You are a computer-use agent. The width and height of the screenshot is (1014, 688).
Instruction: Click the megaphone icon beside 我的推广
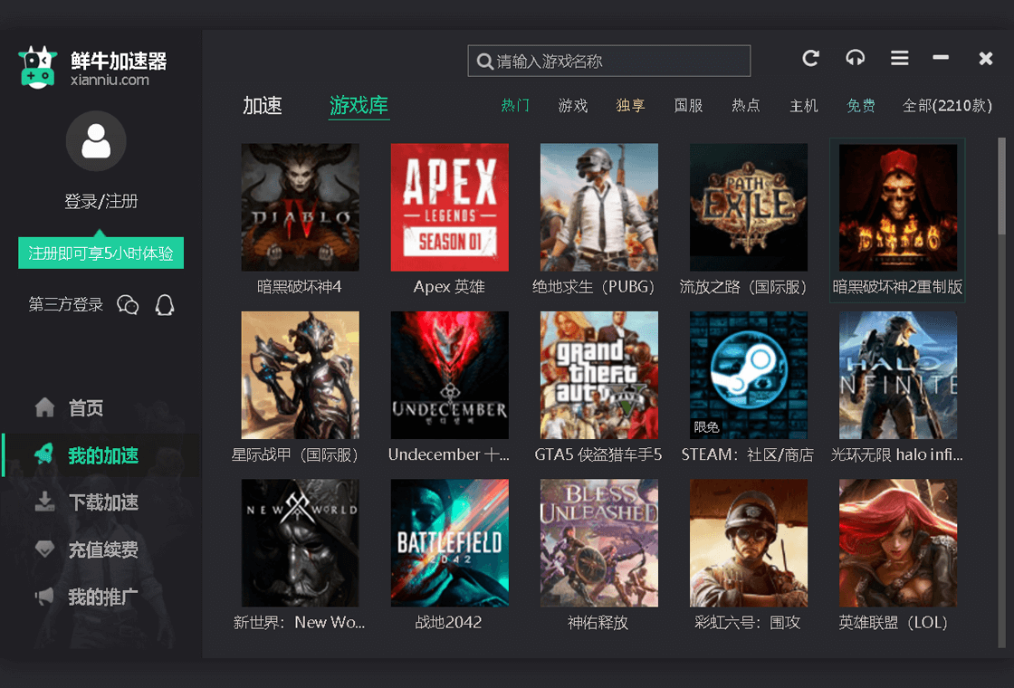point(44,597)
